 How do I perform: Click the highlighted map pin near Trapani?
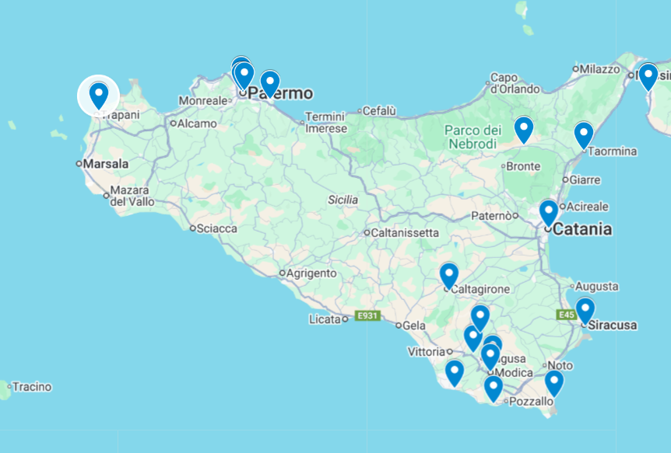pos(98,95)
